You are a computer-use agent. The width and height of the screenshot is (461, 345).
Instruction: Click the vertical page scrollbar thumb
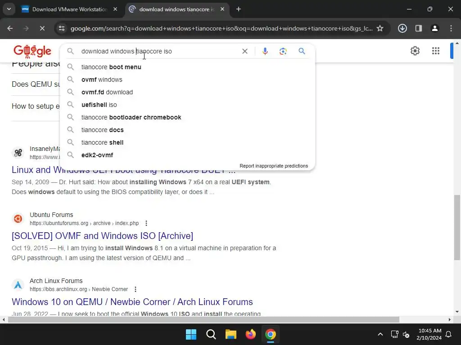coord(457,227)
